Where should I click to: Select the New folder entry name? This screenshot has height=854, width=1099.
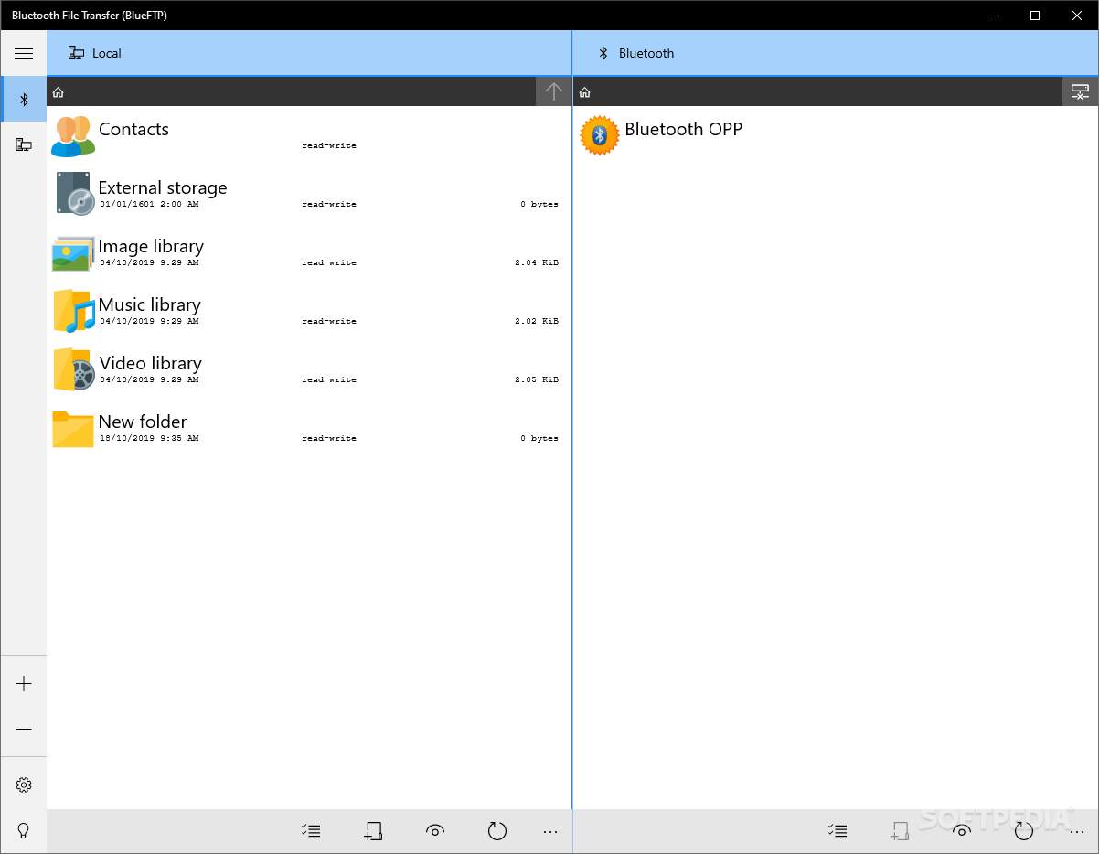pyautogui.click(x=143, y=422)
